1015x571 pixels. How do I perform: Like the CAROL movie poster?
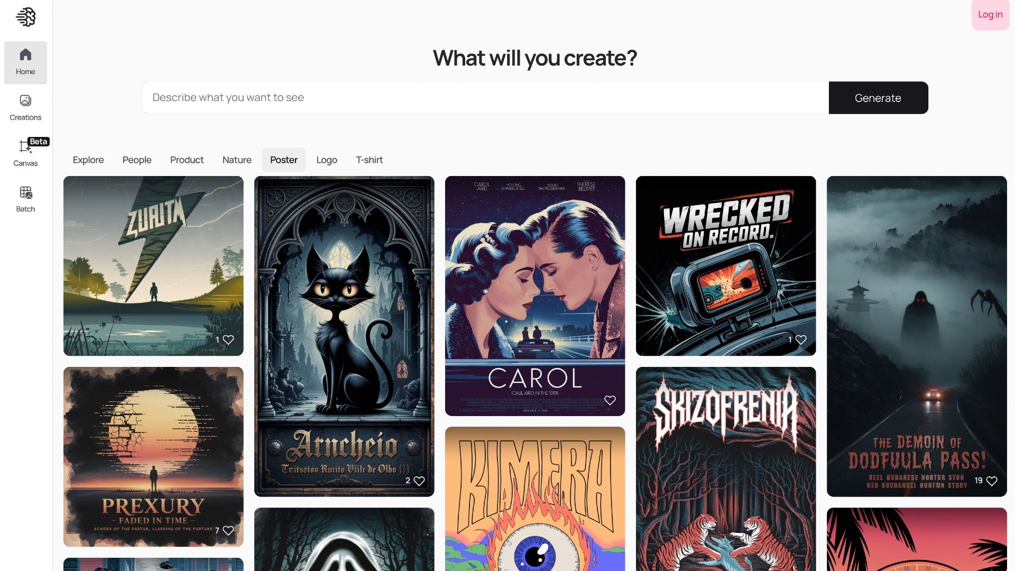pos(610,400)
